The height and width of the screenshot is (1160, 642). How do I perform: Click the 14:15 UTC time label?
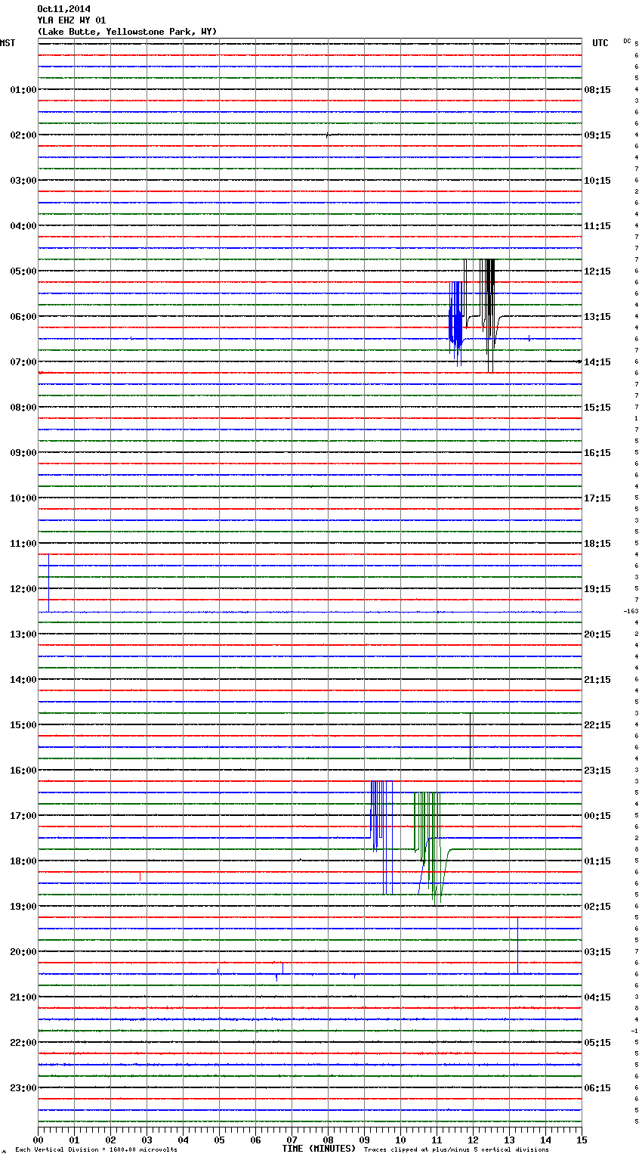tap(597, 362)
